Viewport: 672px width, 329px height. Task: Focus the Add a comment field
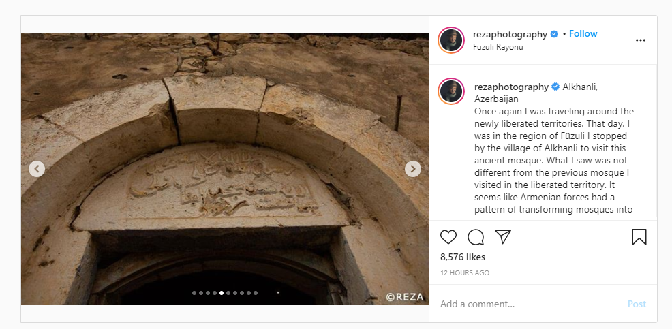click(x=530, y=304)
